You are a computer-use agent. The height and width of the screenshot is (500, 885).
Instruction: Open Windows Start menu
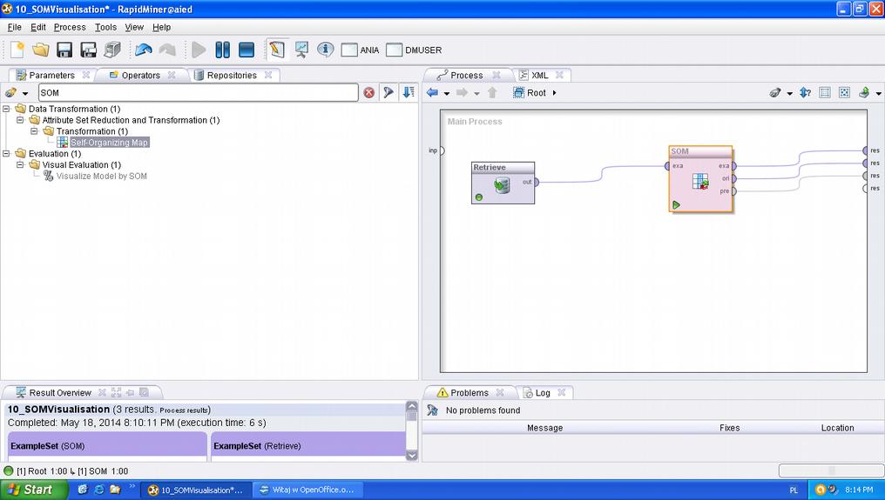(x=33, y=490)
